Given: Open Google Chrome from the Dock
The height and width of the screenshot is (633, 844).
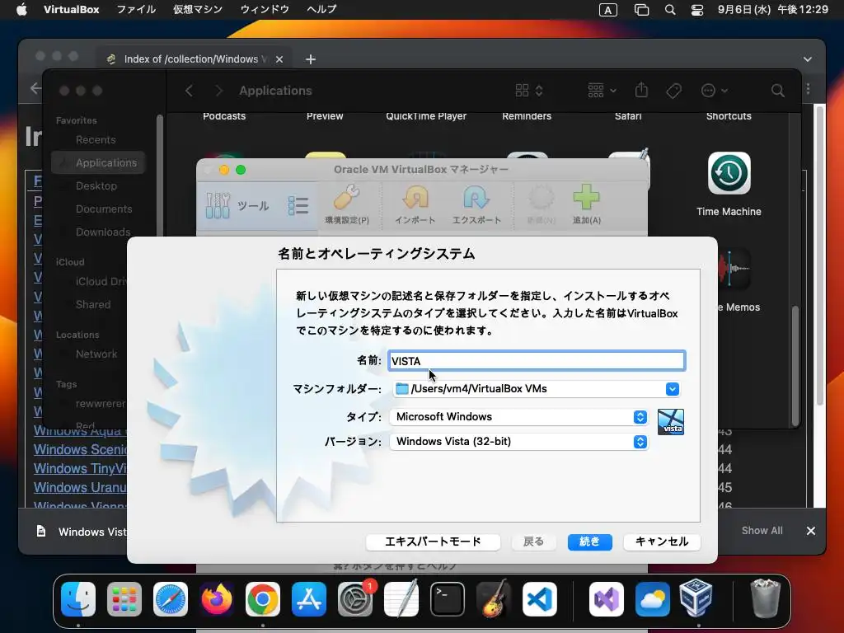Looking at the screenshot, I should [263, 599].
